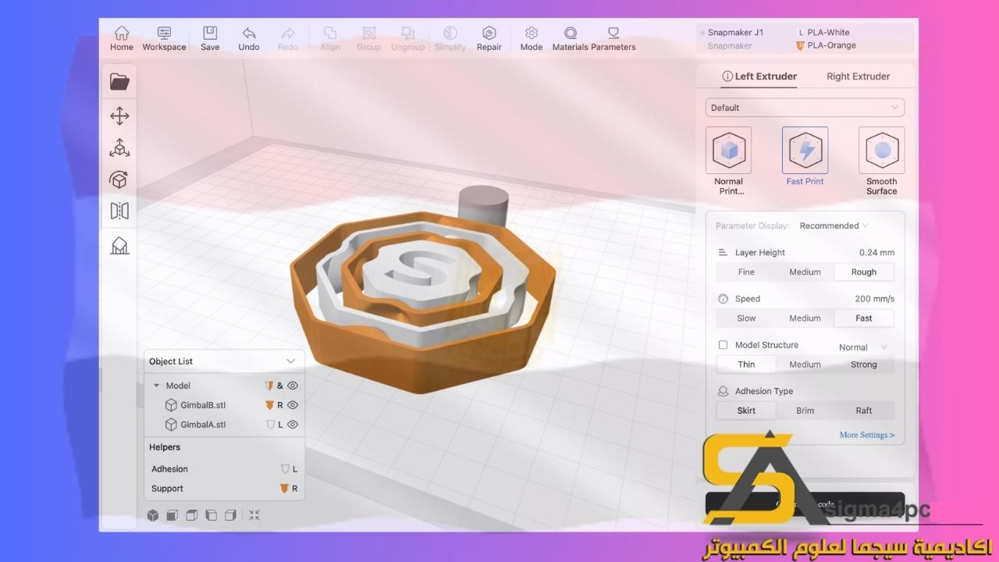
Task: Hide the GimbalA.stl object
Action: (x=293, y=425)
